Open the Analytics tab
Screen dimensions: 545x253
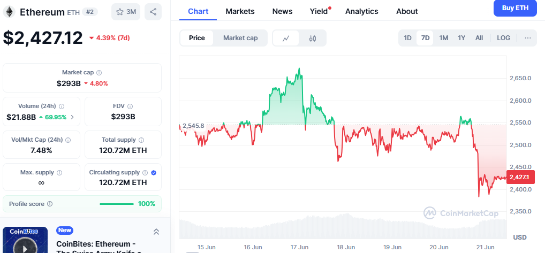point(361,11)
